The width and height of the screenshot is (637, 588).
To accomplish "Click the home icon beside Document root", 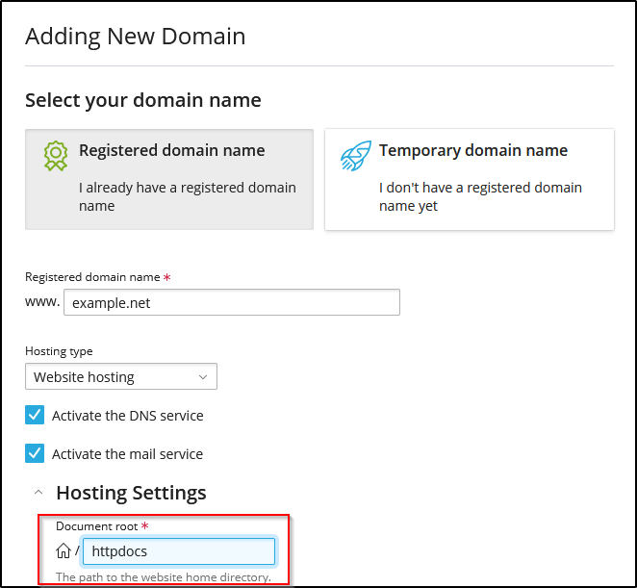I will (x=64, y=551).
